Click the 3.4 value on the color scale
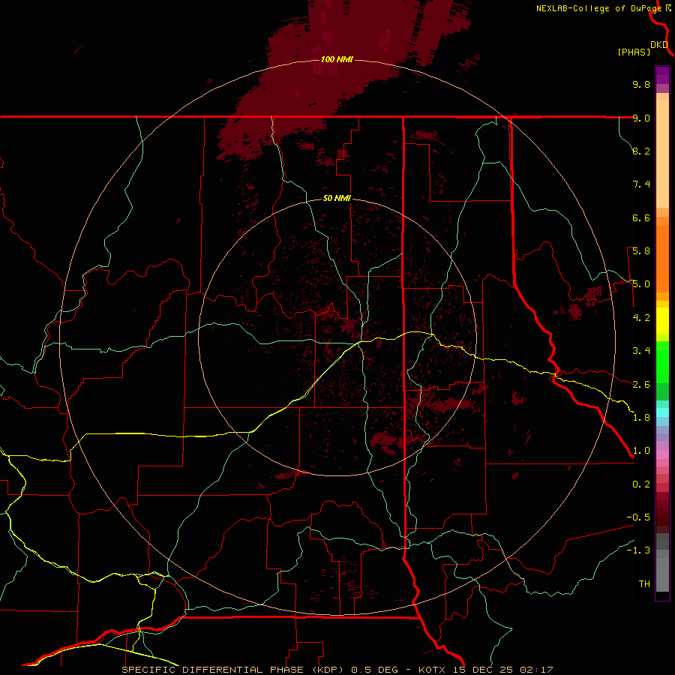Screen dimensions: 675x675 tap(641, 351)
